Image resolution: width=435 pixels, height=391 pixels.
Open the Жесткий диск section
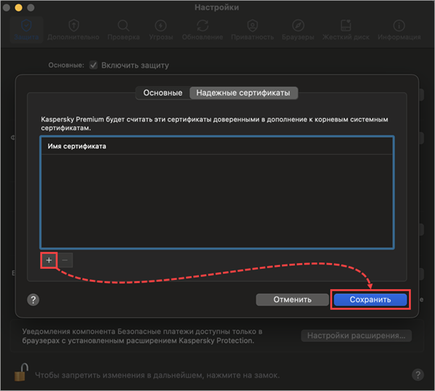pyautogui.click(x=346, y=30)
